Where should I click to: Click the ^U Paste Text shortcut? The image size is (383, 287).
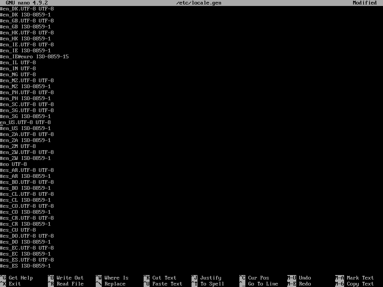click(x=163, y=284)
